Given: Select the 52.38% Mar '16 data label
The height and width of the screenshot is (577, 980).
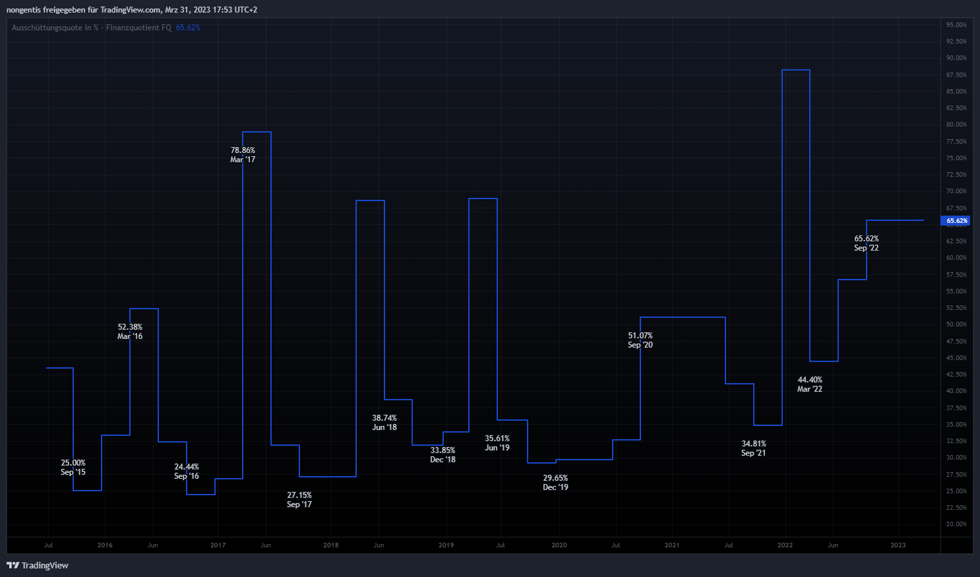Looking at the screenshot, I should tap(130, 332).
